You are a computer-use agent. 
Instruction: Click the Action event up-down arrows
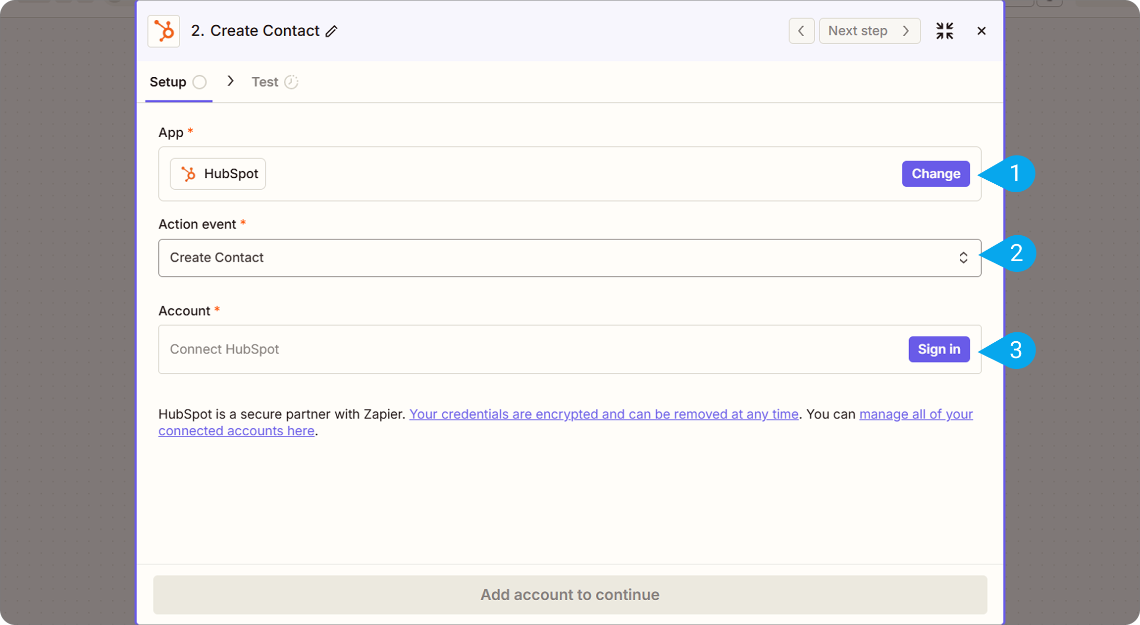963,258
